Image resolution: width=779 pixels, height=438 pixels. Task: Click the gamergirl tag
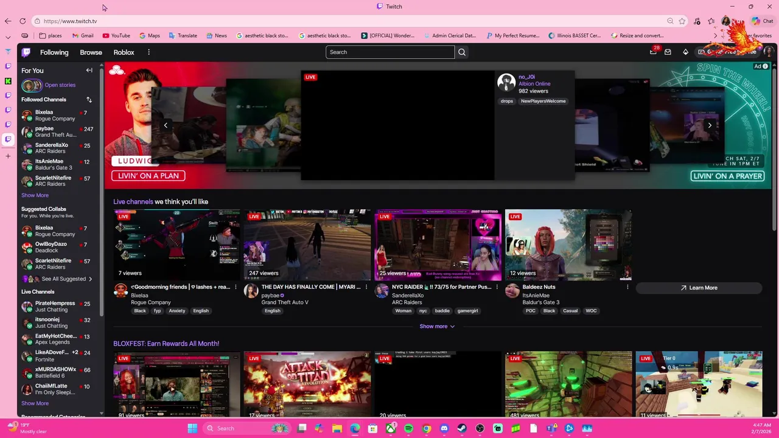click(x=467, y=311)
